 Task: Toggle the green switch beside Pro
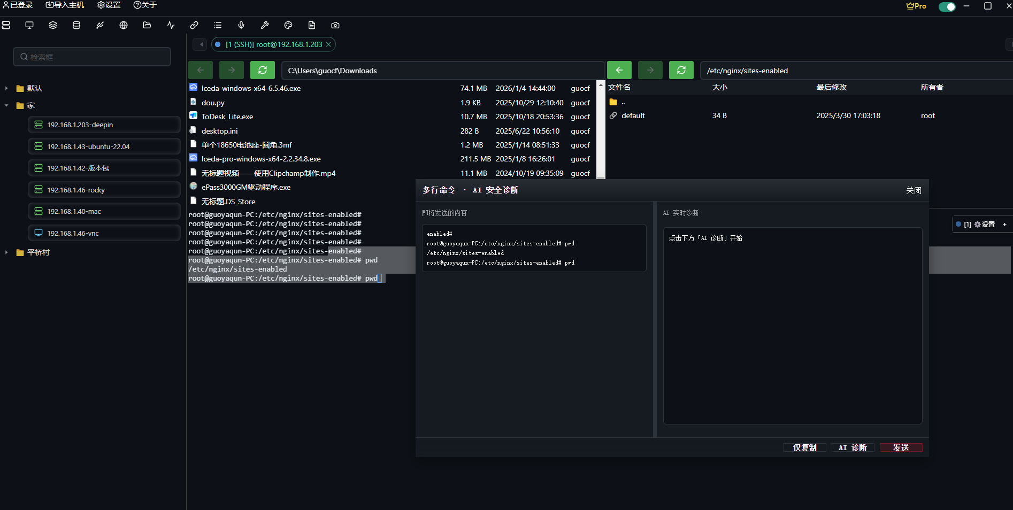coord(947,6)
